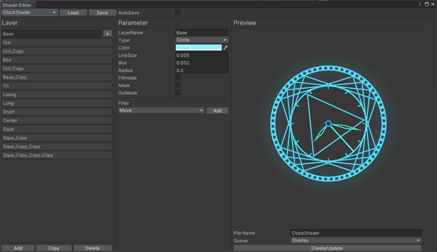Open the ClockShader shader selection dropdown

point(29,12)
